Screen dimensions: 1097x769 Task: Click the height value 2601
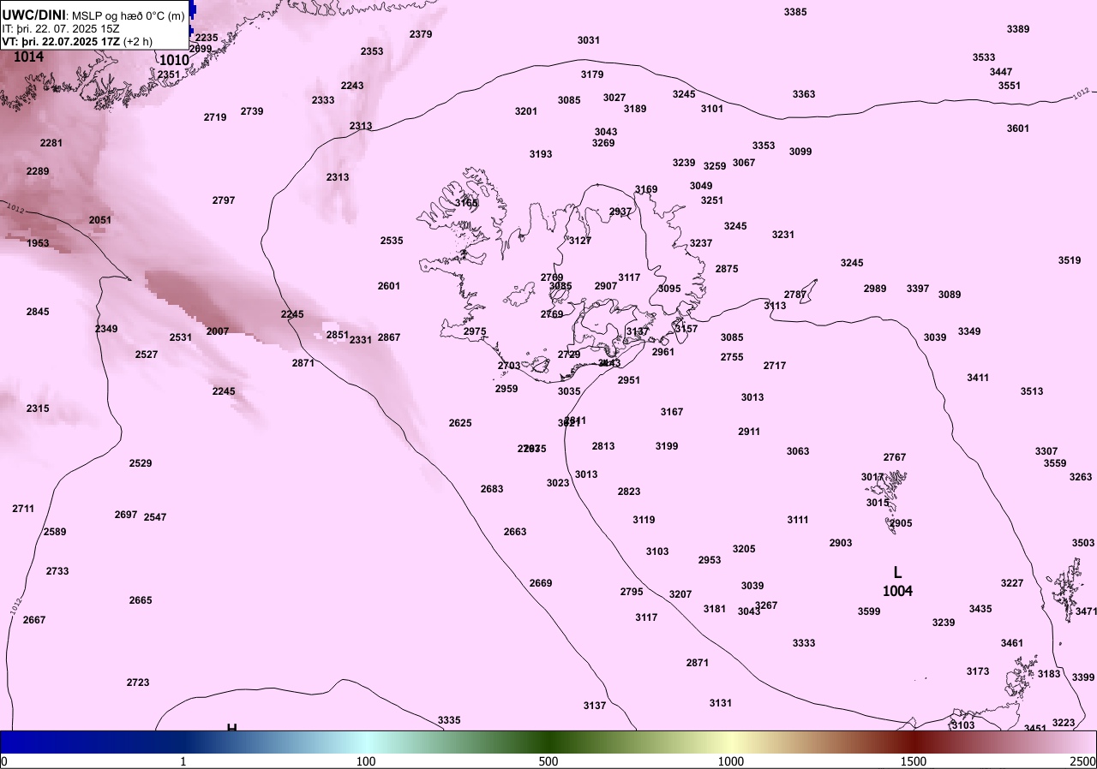[389, 286]
